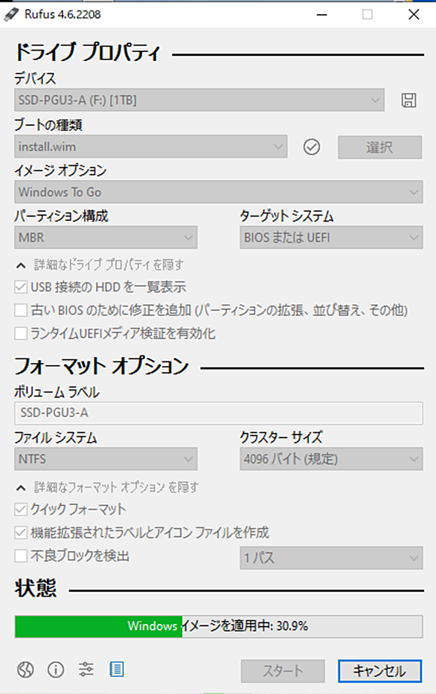Open the ターゲット システム dropdown
The width and height of the screenshot is (436, 694).
pyautogui.click(x=331, y=238)
